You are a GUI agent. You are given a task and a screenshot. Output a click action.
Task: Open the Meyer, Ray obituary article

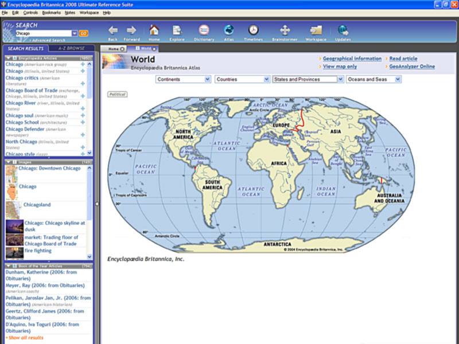(x=45, y=285)
